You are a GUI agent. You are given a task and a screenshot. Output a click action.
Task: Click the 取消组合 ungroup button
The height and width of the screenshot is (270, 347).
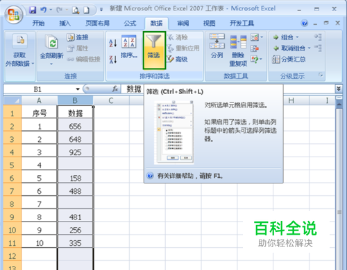[x=289, y=48]
